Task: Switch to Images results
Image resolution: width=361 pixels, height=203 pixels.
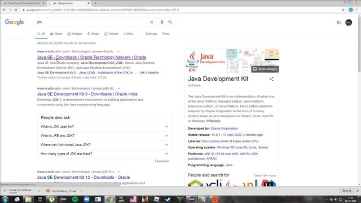Action: click(75, 34)
